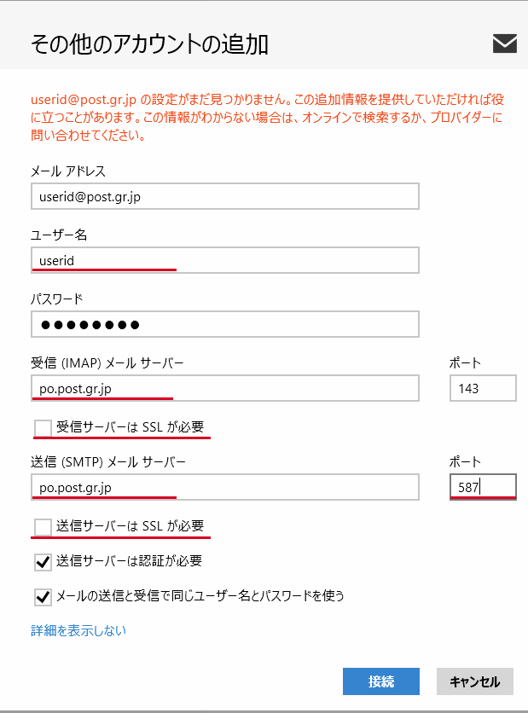Click the パスワード label text
Screen dimensions: 528x713
pyautogui.click(x=57, y=299)
